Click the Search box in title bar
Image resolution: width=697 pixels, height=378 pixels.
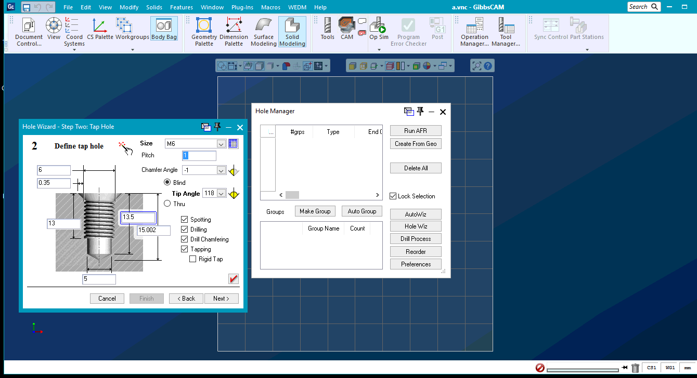pyautogui.click(x=644, y=7)
